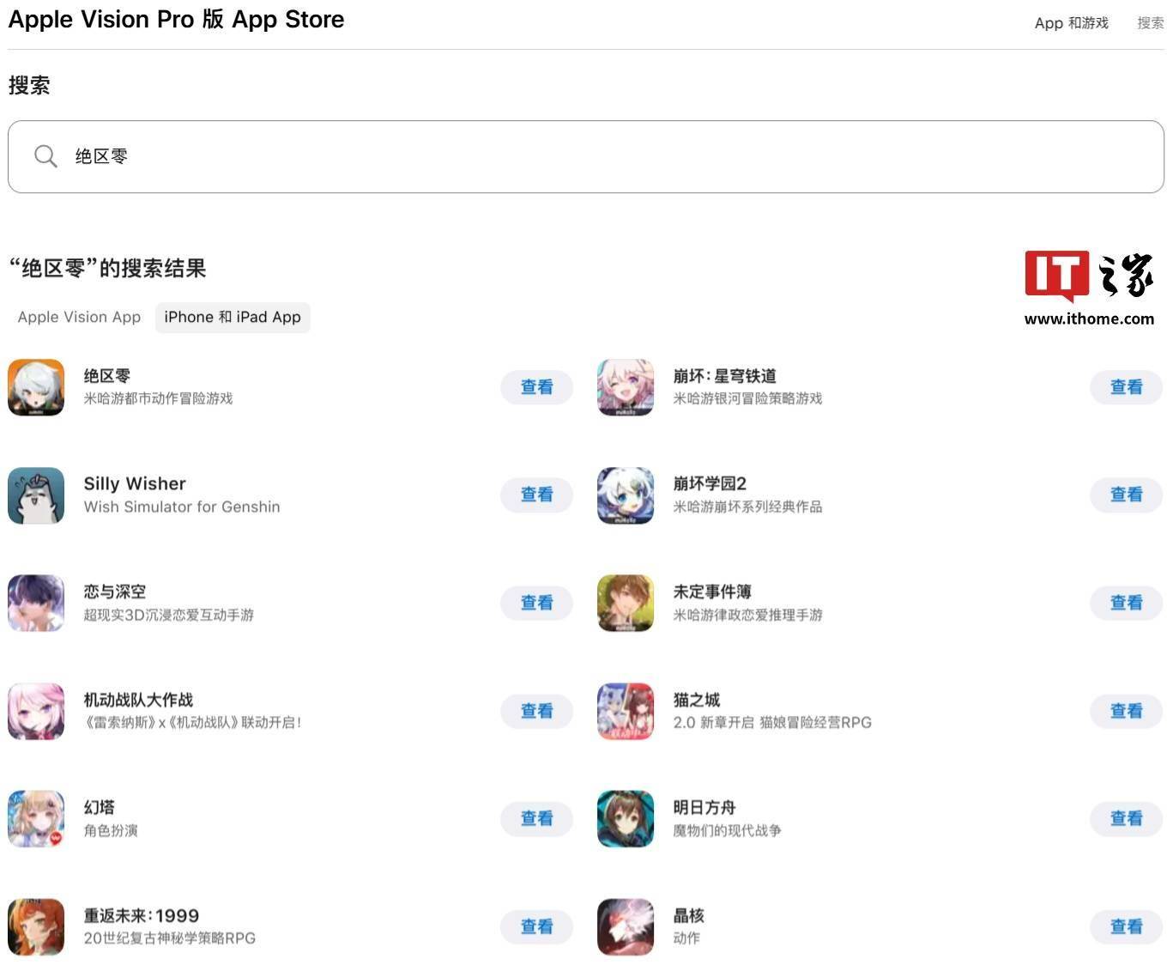Open the 恋与深空 app icon
This screenshot has height=965, width=1173.
click(36, 603)
